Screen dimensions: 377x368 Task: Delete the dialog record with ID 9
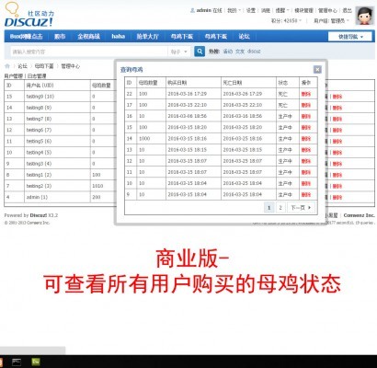[x=306, y=195]
